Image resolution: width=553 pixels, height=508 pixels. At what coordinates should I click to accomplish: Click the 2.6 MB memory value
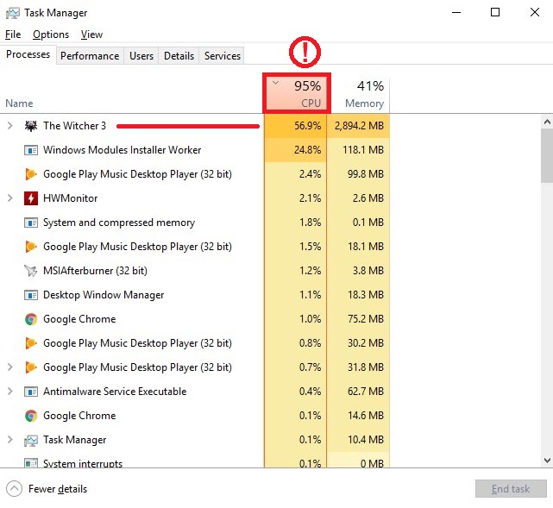pyautogui.click(x=368, y=198)
